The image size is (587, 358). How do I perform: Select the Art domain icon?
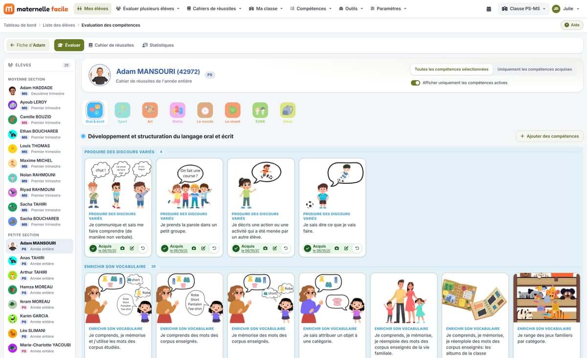pyautogui.click(x=150, y=112)
